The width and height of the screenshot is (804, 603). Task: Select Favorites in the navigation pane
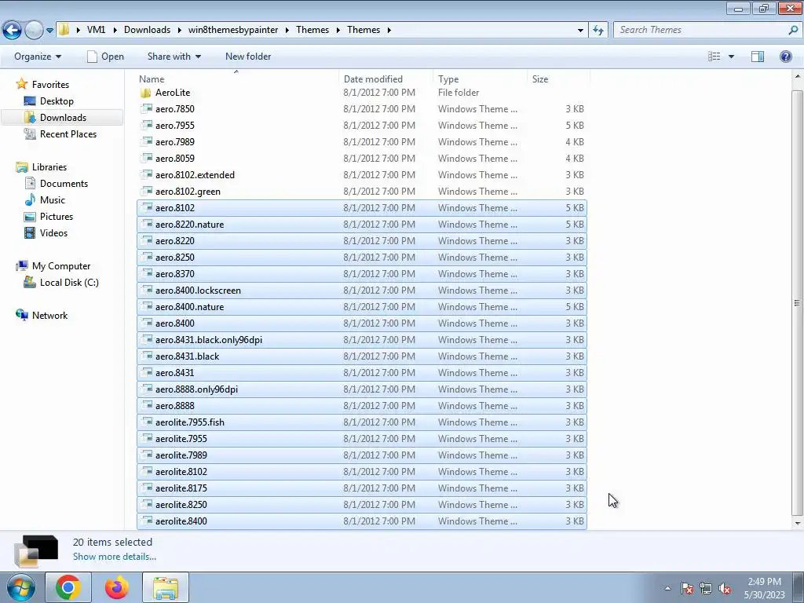coord(50,85)
